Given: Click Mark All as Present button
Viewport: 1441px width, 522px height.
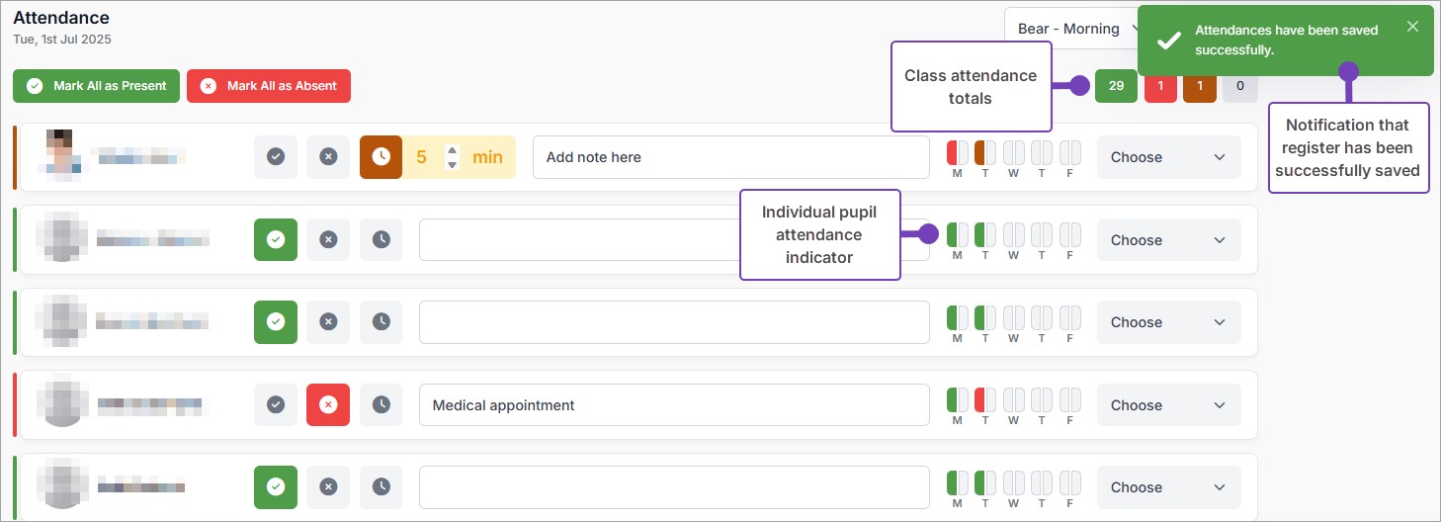Looking at the screenshot, I should (97, 86).
